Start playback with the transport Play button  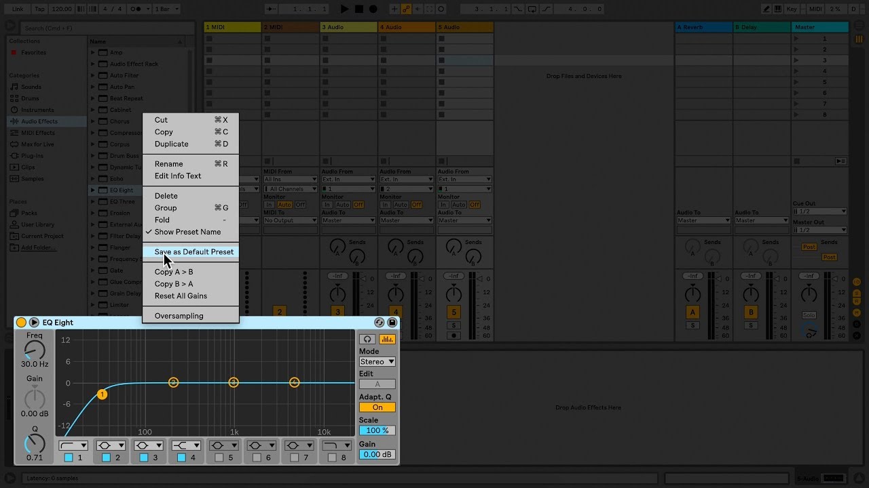coord(344,9)
